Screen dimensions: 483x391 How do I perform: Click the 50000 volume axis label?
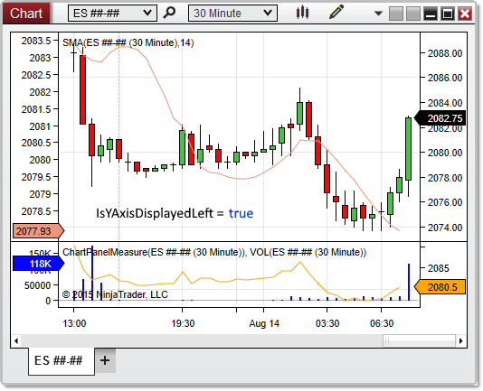click(x=37, y=285)
